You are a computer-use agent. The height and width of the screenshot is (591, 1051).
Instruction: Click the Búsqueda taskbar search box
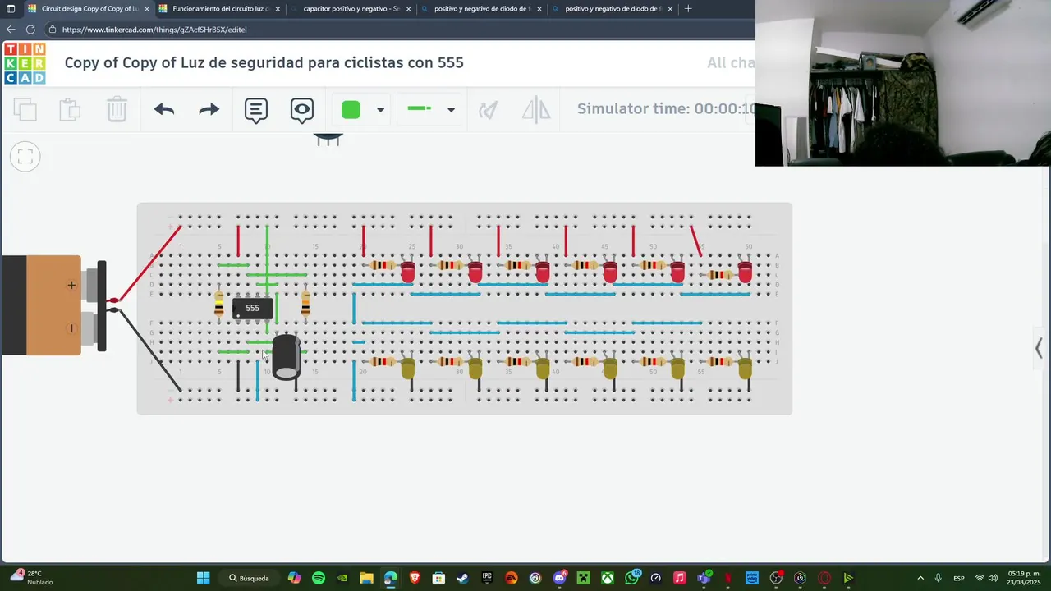click(250, 578)
